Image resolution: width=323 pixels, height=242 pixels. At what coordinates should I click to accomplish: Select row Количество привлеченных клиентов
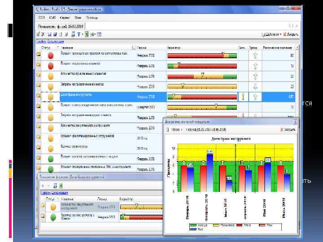pyautogui.click(x=165, y=76)
